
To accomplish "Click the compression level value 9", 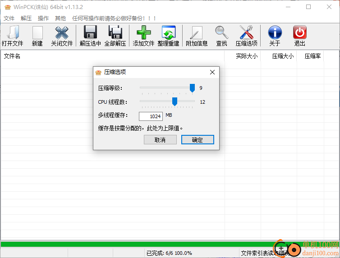I will [201, 88].
